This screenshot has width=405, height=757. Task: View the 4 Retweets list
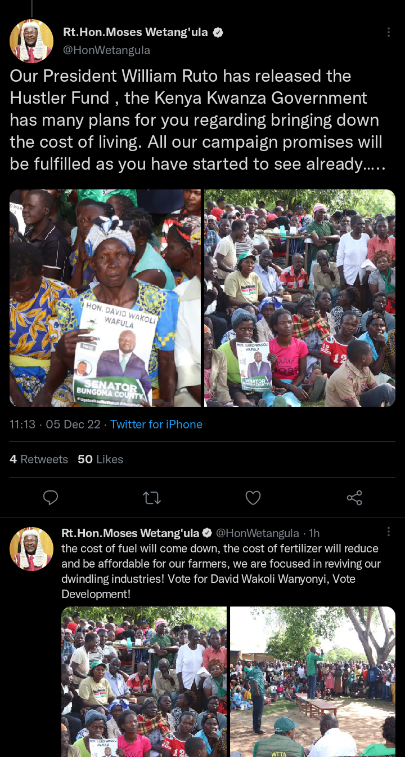point(39,459)
